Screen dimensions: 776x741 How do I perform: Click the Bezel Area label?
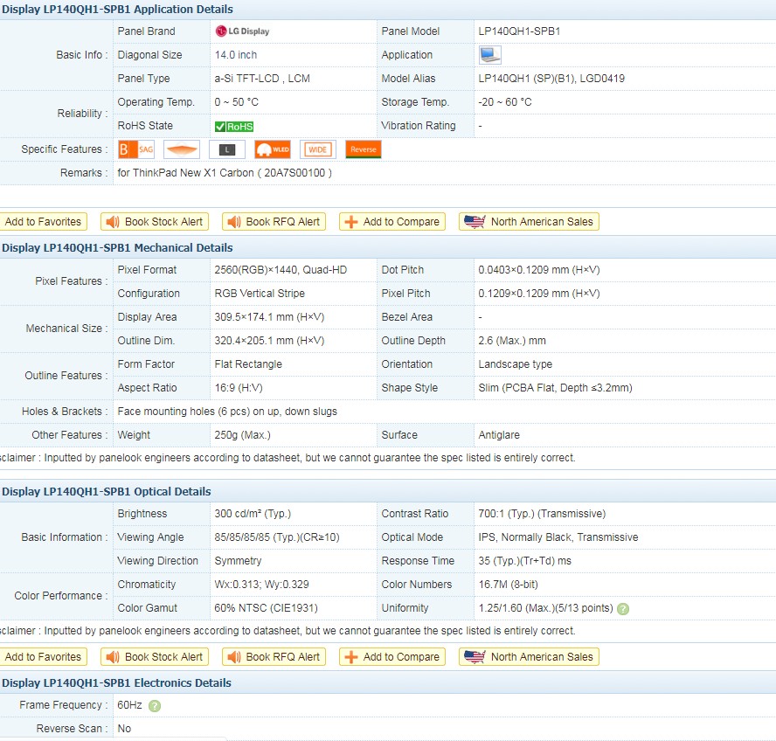coord(407,317)
